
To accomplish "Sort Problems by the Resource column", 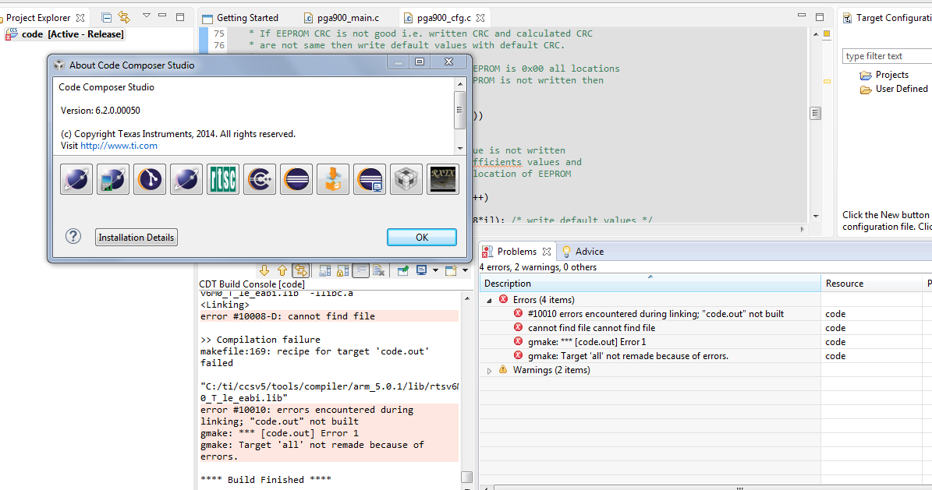I will pos(871,284).
